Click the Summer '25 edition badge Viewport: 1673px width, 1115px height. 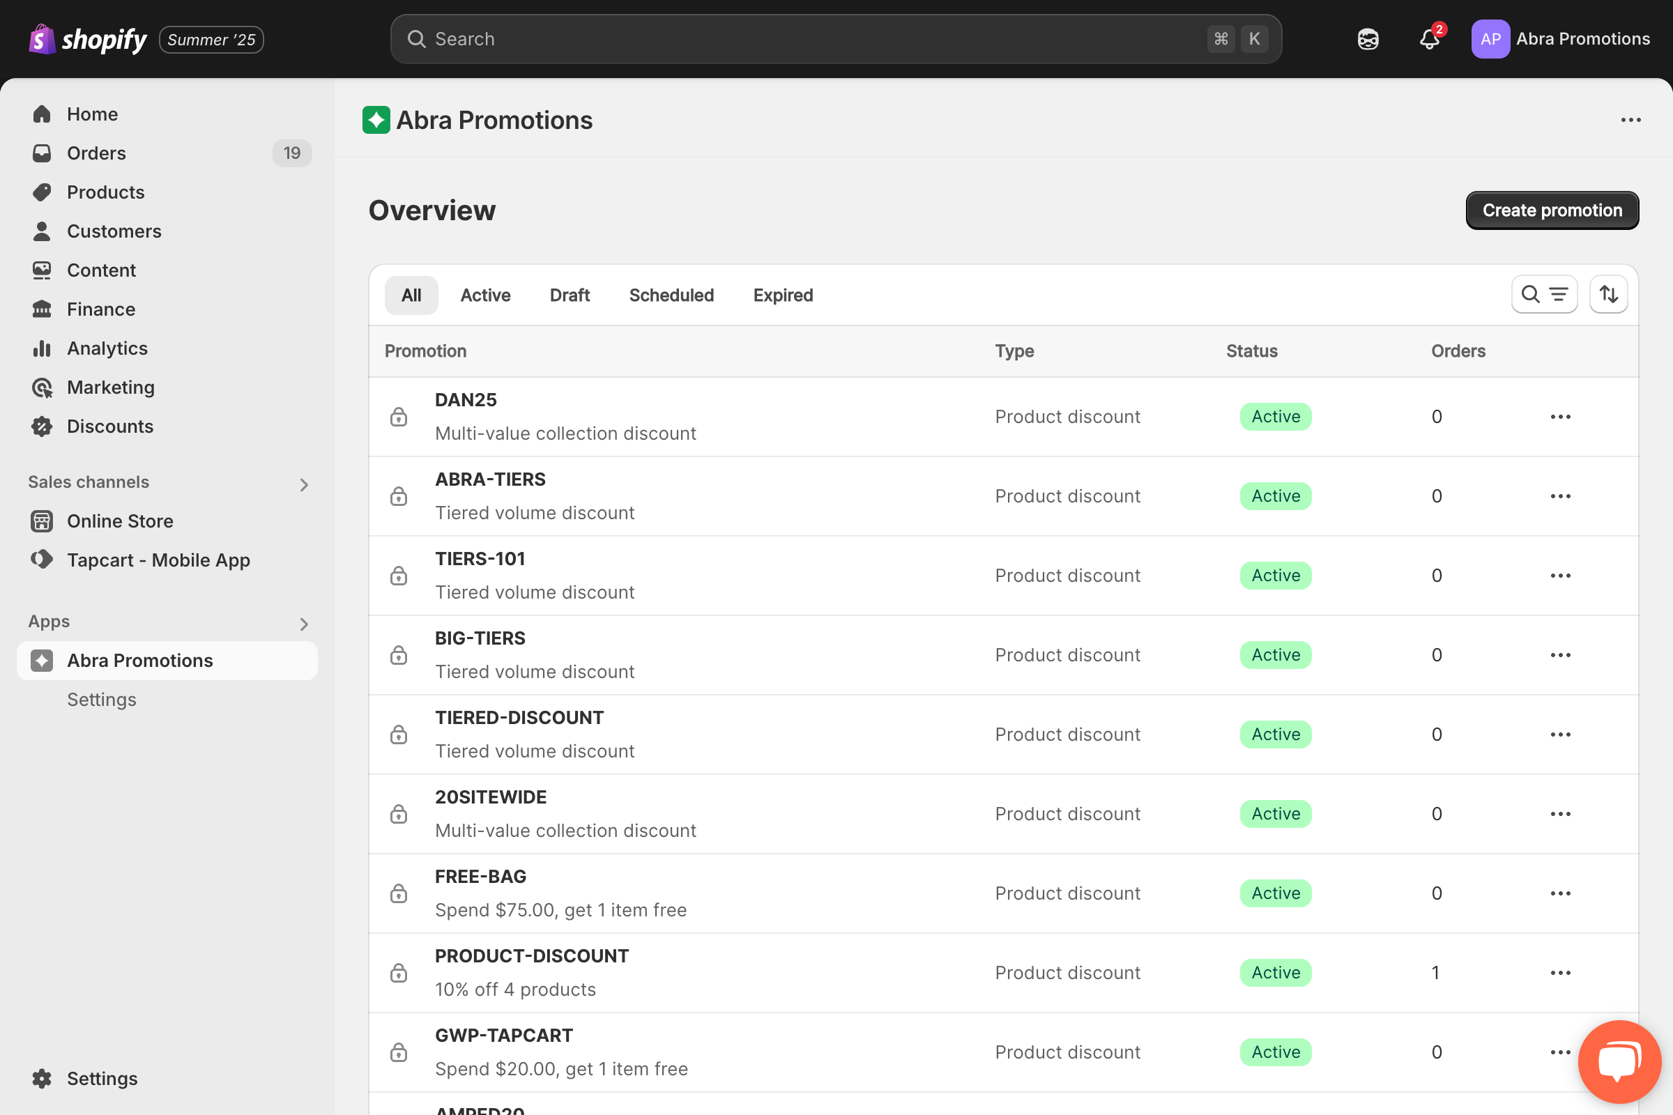[x=211, y=40]
